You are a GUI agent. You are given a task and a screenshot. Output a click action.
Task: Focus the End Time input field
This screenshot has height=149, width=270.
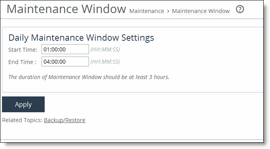65,62
